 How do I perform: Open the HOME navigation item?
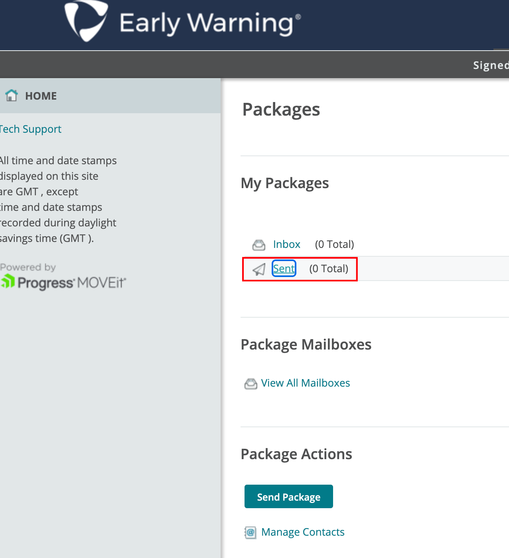click(x=41, y=96)
